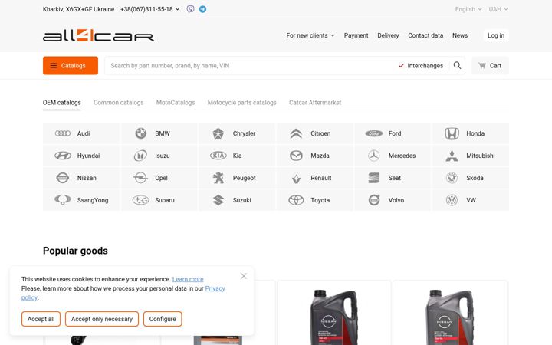Open the Nissan catalog
This screenshot has width=552, height=345.
[x=81, y=178]
